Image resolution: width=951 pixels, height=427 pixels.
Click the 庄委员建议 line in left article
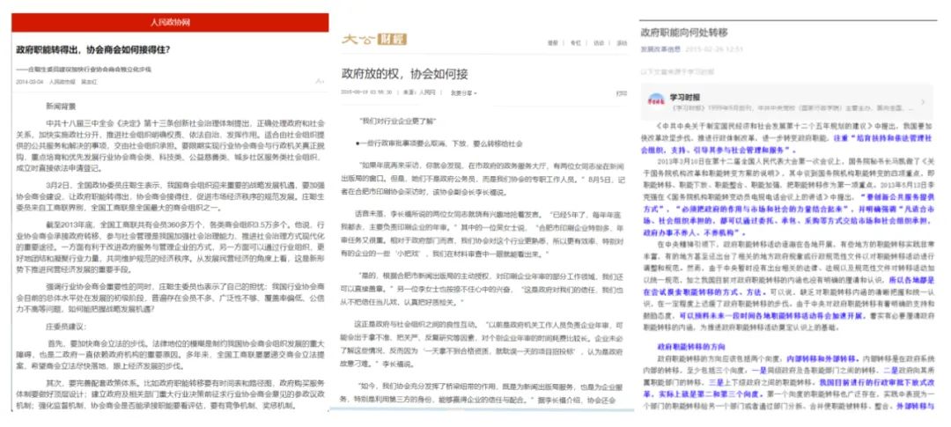click(65, 326)
